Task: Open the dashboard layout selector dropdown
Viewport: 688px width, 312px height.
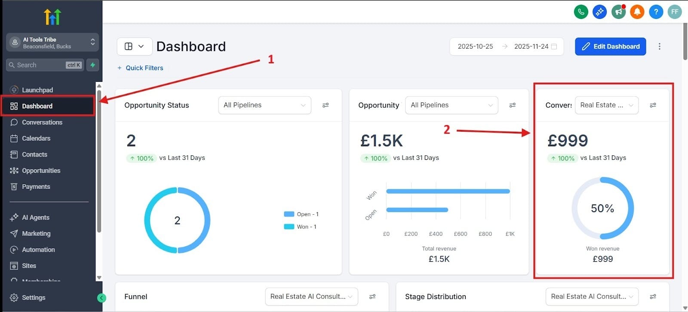Action: pos(135,46)
